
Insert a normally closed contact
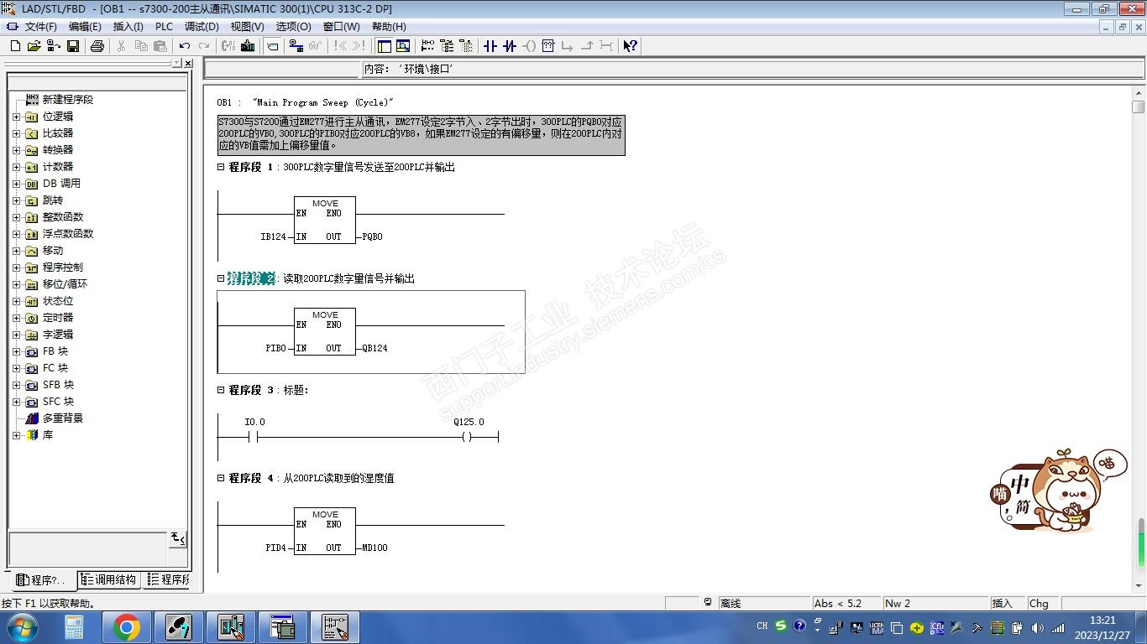510,46
